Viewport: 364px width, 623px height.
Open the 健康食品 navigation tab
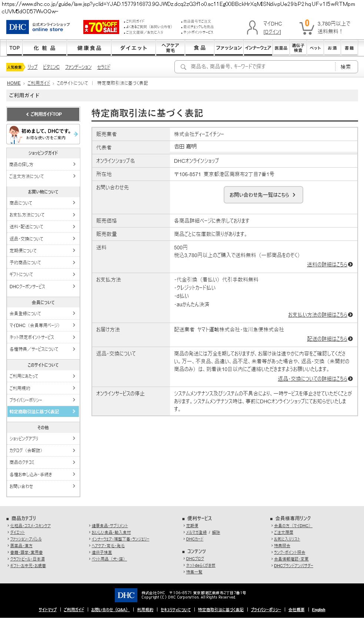click(x=89, y=48)
